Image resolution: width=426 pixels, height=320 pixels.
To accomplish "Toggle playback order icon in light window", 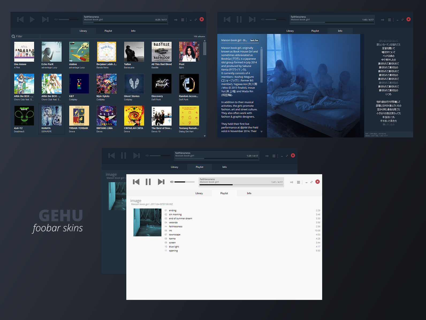I will tap(291, 182).
